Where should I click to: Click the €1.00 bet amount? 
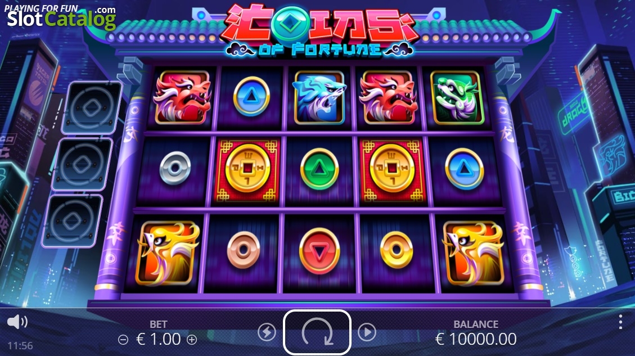pos(159,339)
